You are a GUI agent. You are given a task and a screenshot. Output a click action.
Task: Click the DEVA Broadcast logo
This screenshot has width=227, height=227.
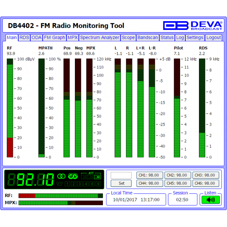(x=193, y=26)
